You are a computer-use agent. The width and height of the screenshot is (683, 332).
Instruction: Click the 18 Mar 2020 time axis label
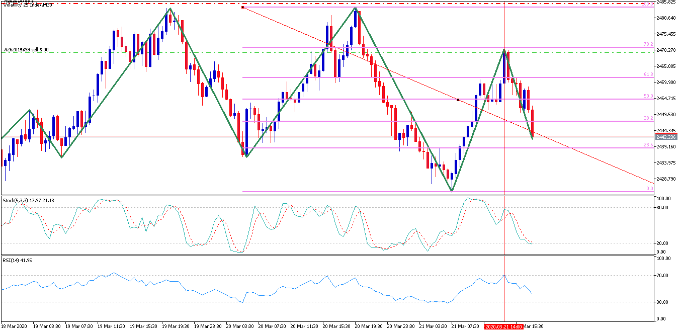click(x=15, y=326)
